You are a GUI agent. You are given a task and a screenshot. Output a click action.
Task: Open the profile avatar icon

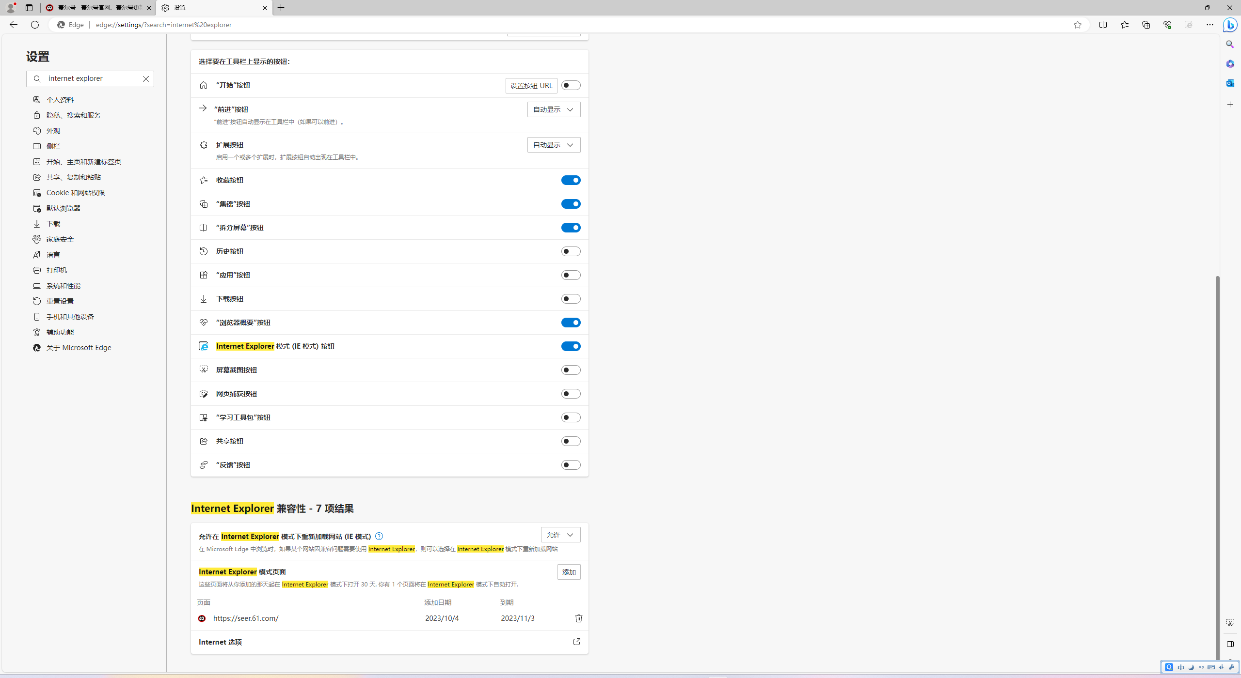11,8
